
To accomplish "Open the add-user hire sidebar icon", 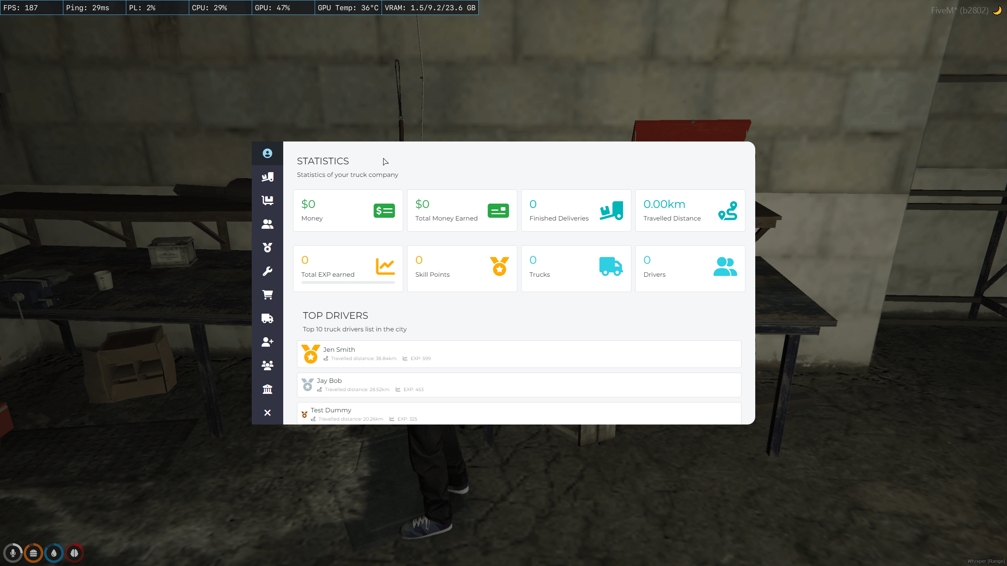I will pyautogui.click(x=267, y=342).
